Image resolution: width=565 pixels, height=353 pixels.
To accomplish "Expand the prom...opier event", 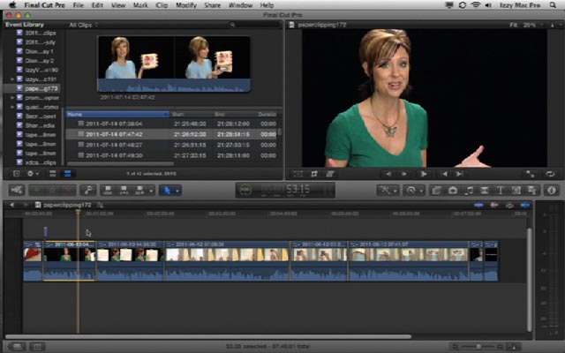I will pyautogui.click(x=12, y=98).
